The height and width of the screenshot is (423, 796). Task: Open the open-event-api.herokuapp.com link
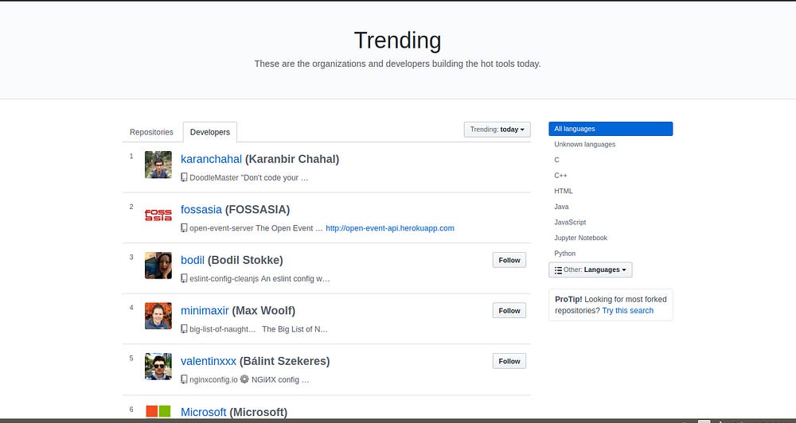pyautogui.click(x=390, y=228)
